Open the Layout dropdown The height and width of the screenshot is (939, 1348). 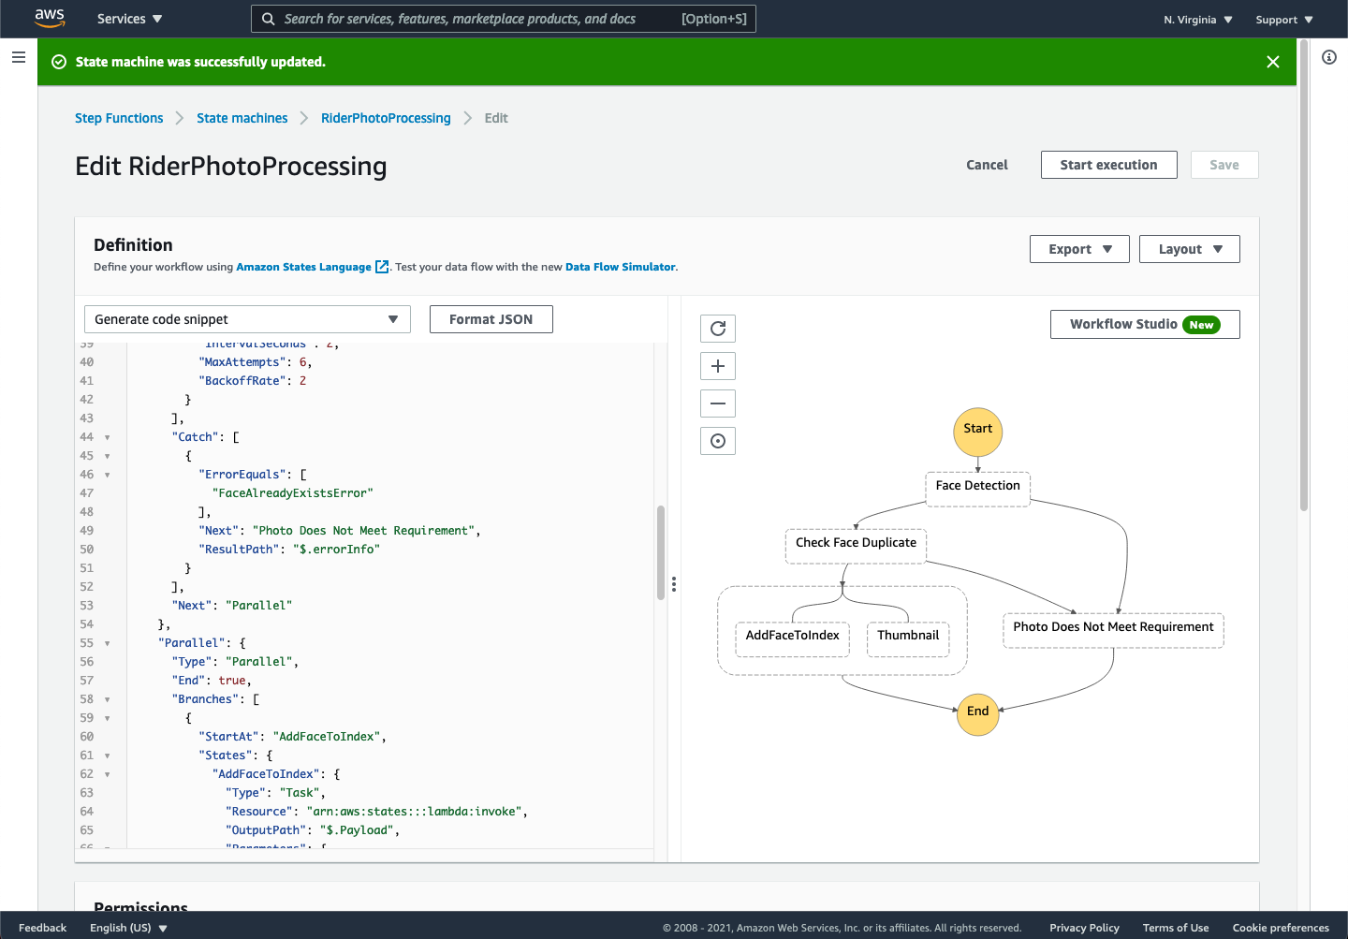1189,249
